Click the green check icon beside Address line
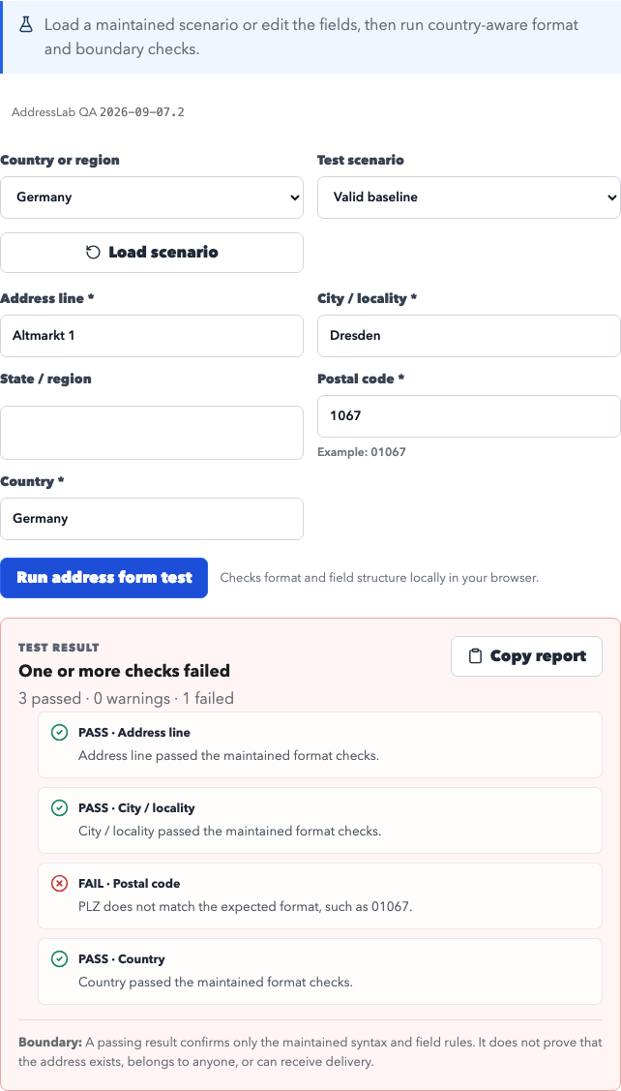Image resolution: width=621 pixels, height=1091 pixels. 60,733
